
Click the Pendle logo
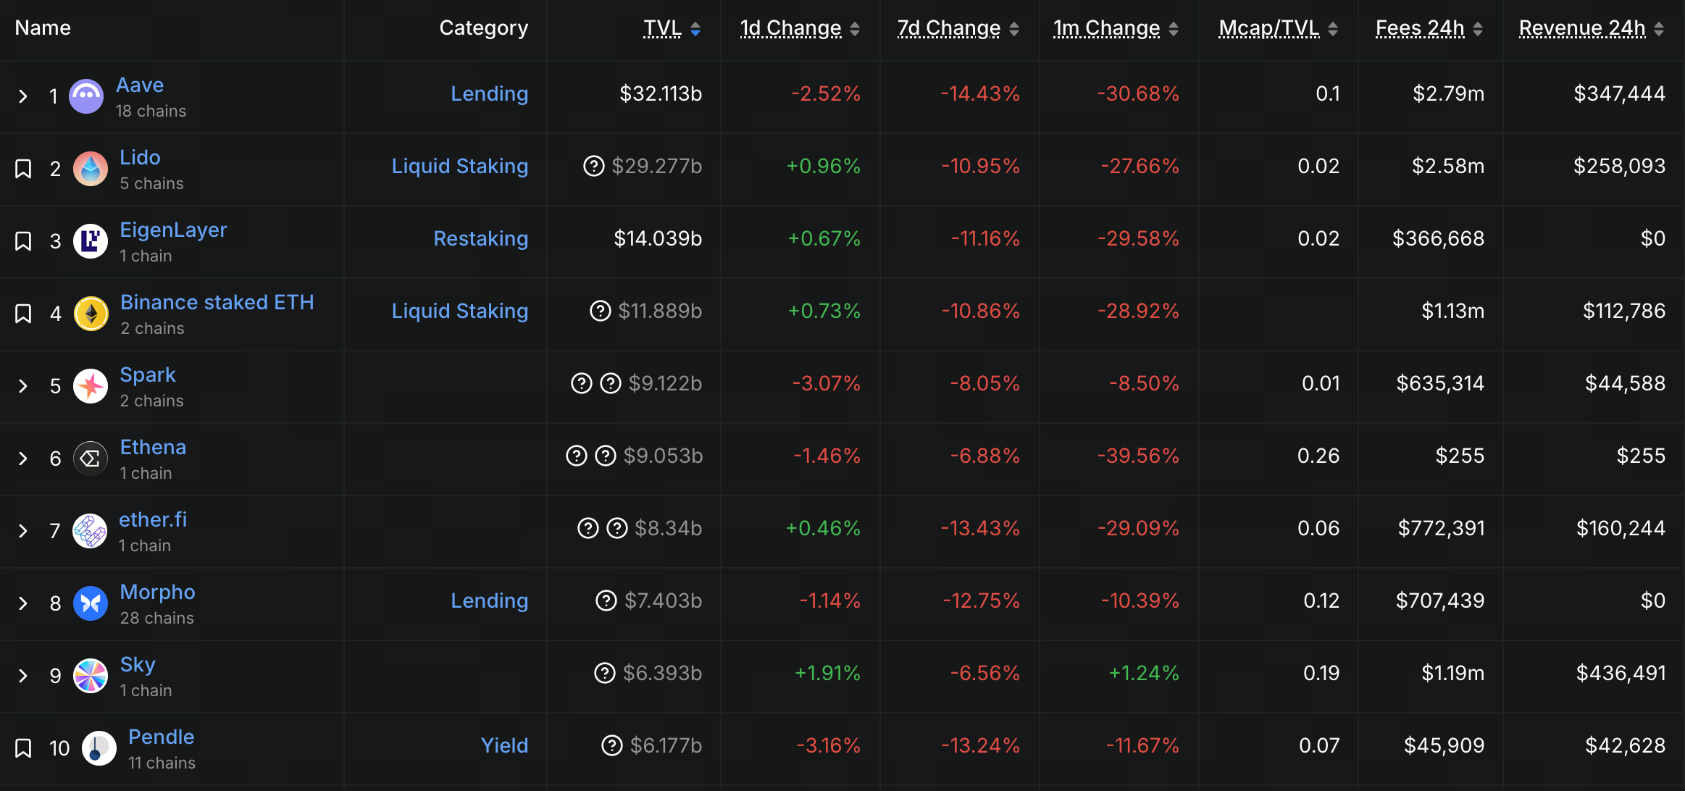click(x=99, y=748)
